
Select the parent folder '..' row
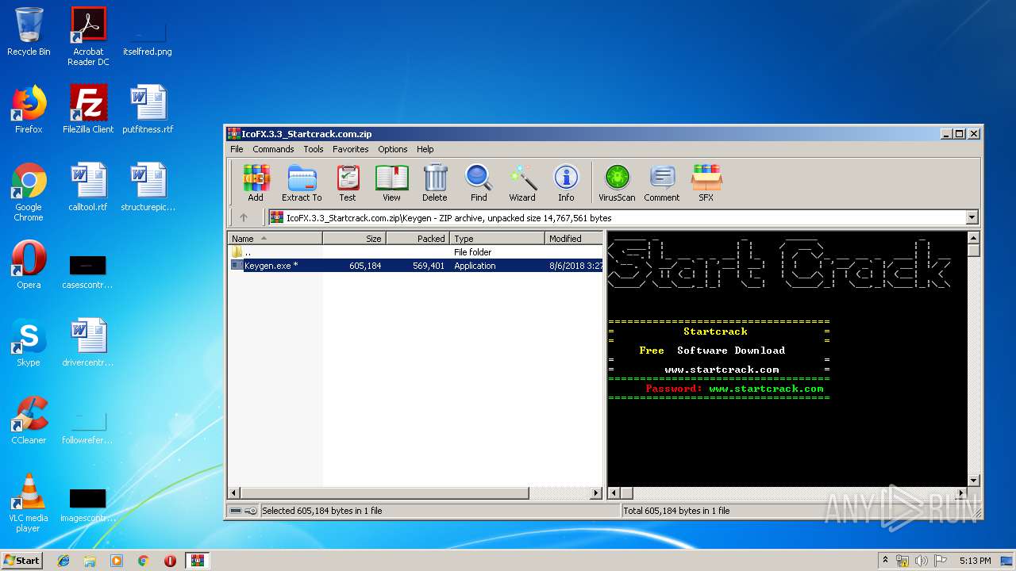pyautogui.click(x=416, y=252)
